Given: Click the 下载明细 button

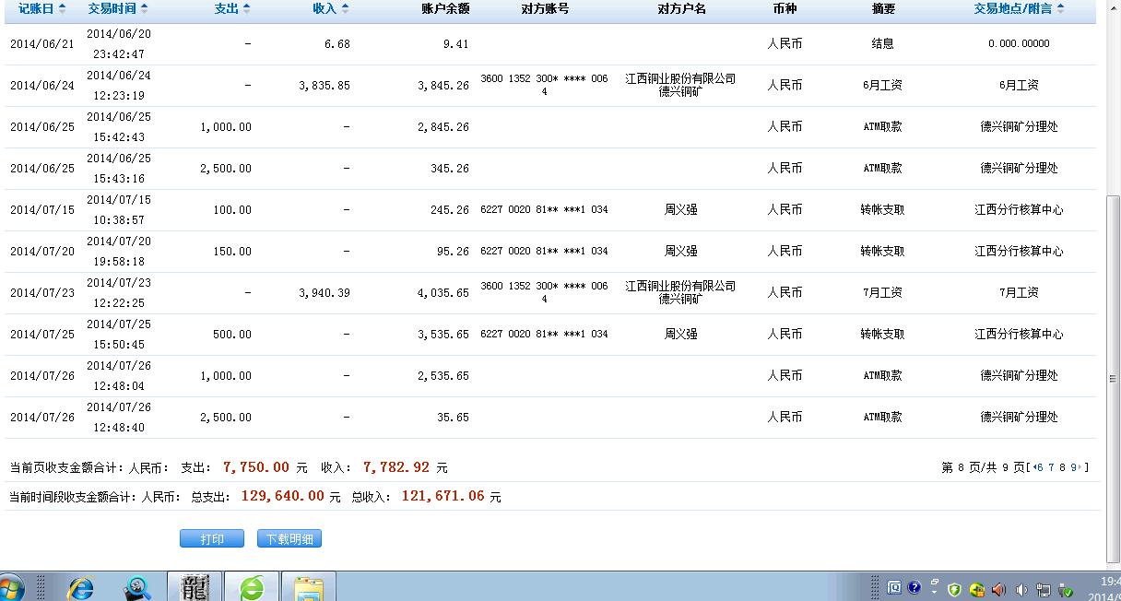Looking at the screenshot, I should pyautogui.click(x=289, y=538).
